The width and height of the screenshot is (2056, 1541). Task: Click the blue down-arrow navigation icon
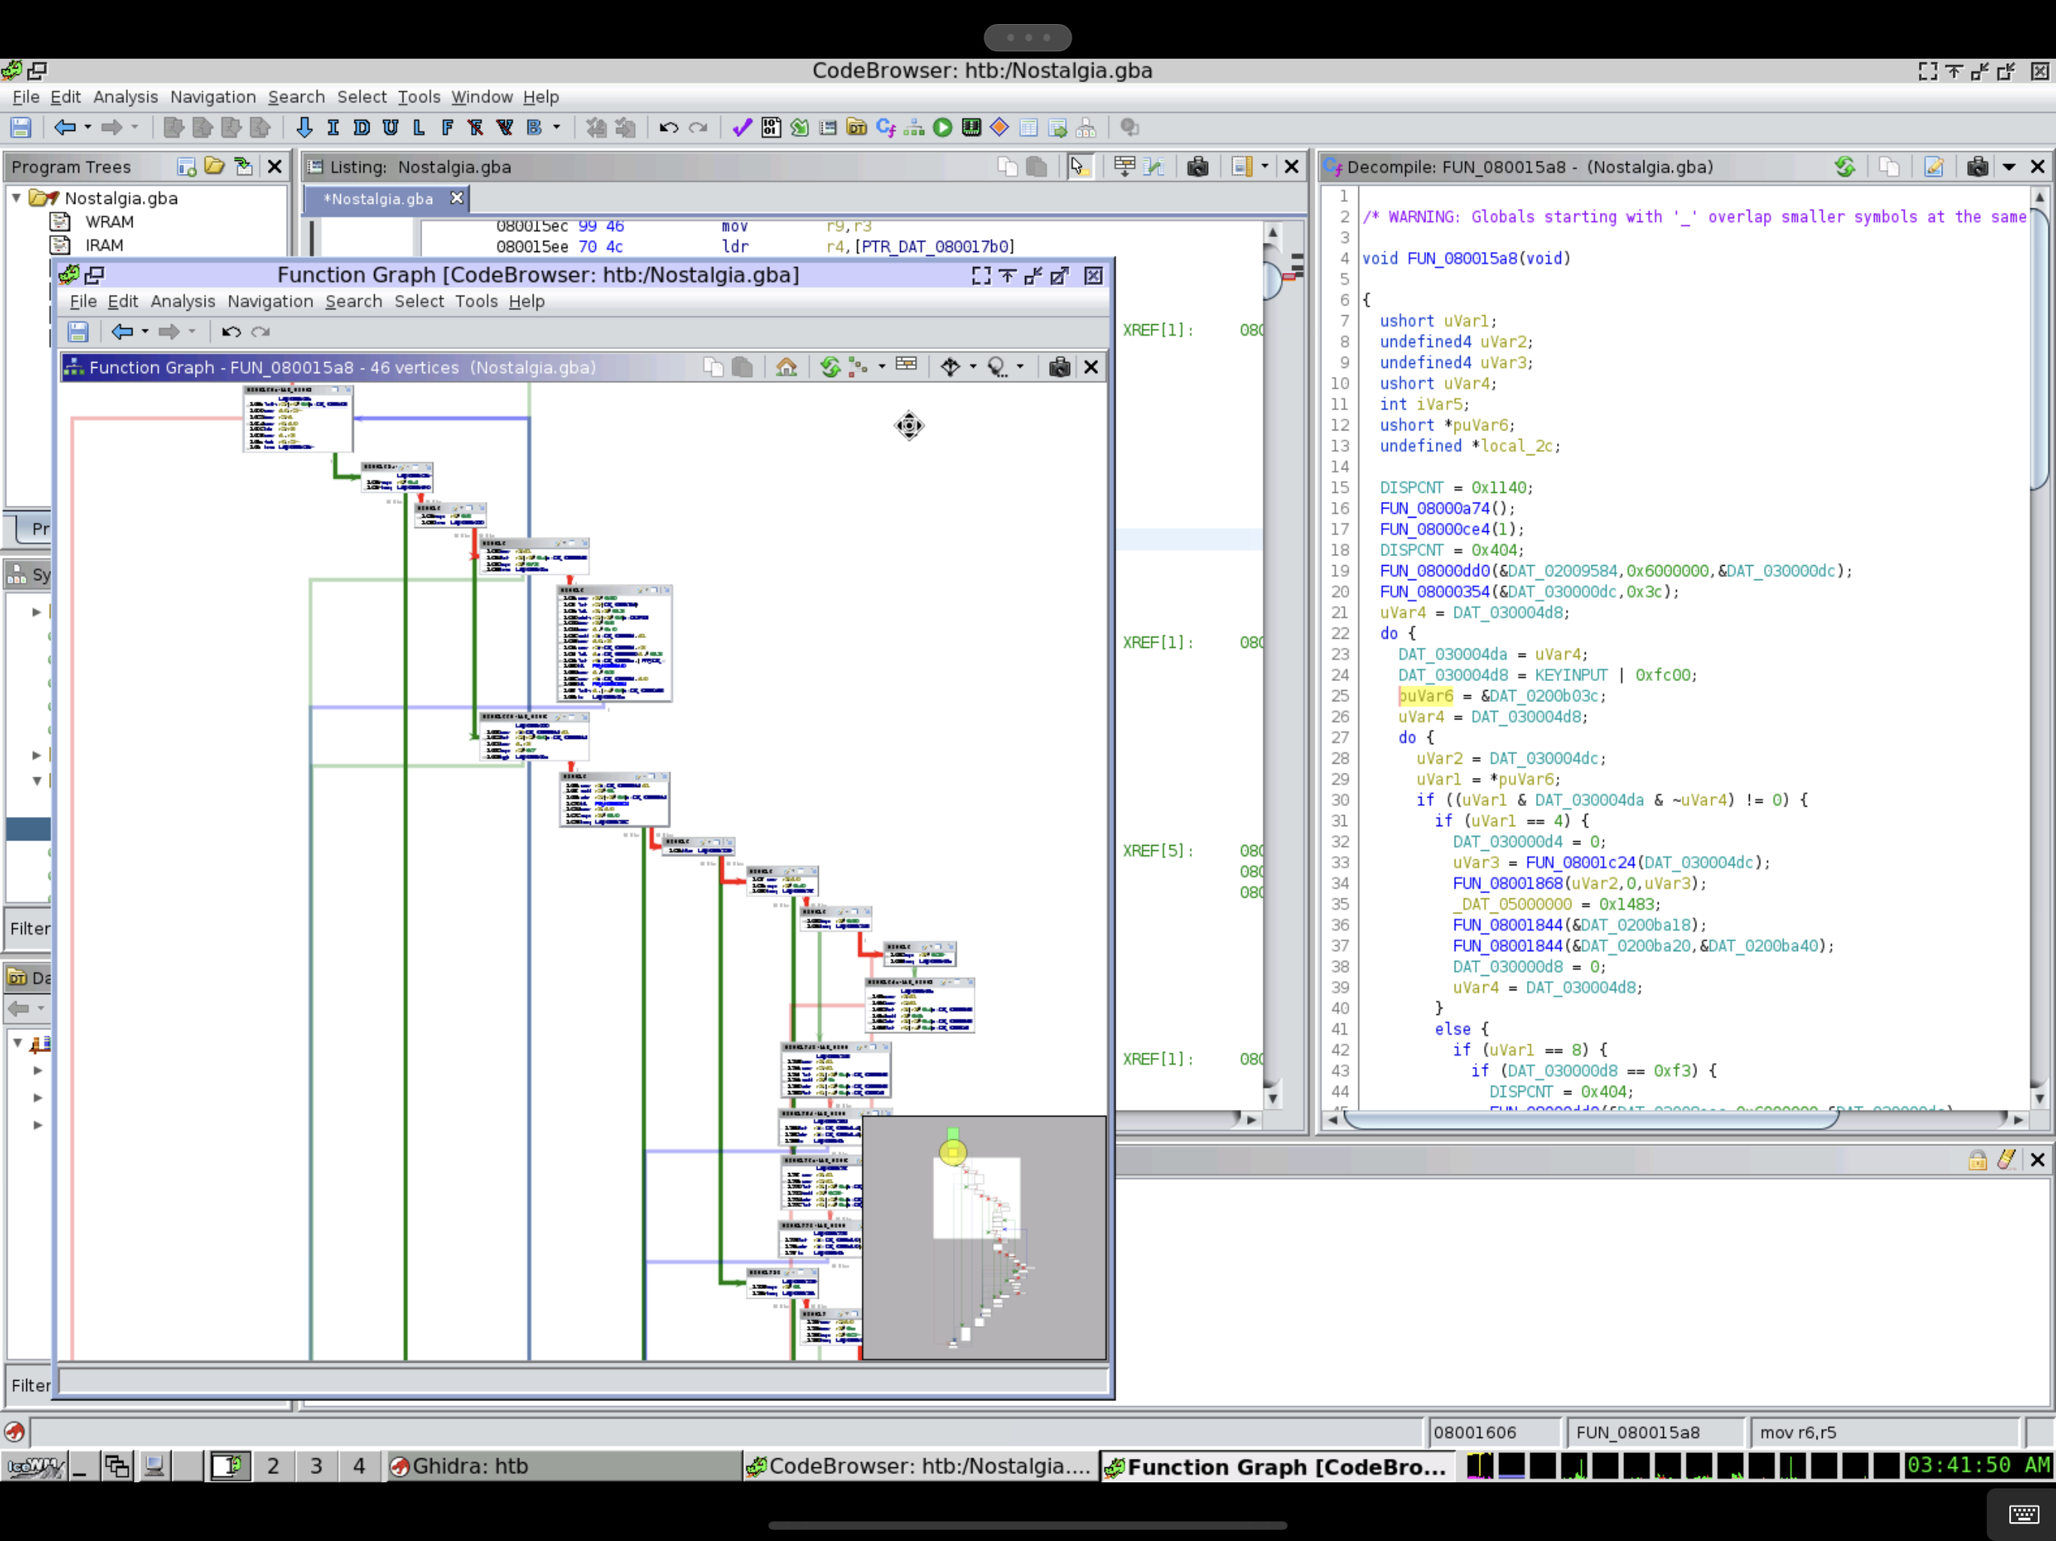pos(304,127)
